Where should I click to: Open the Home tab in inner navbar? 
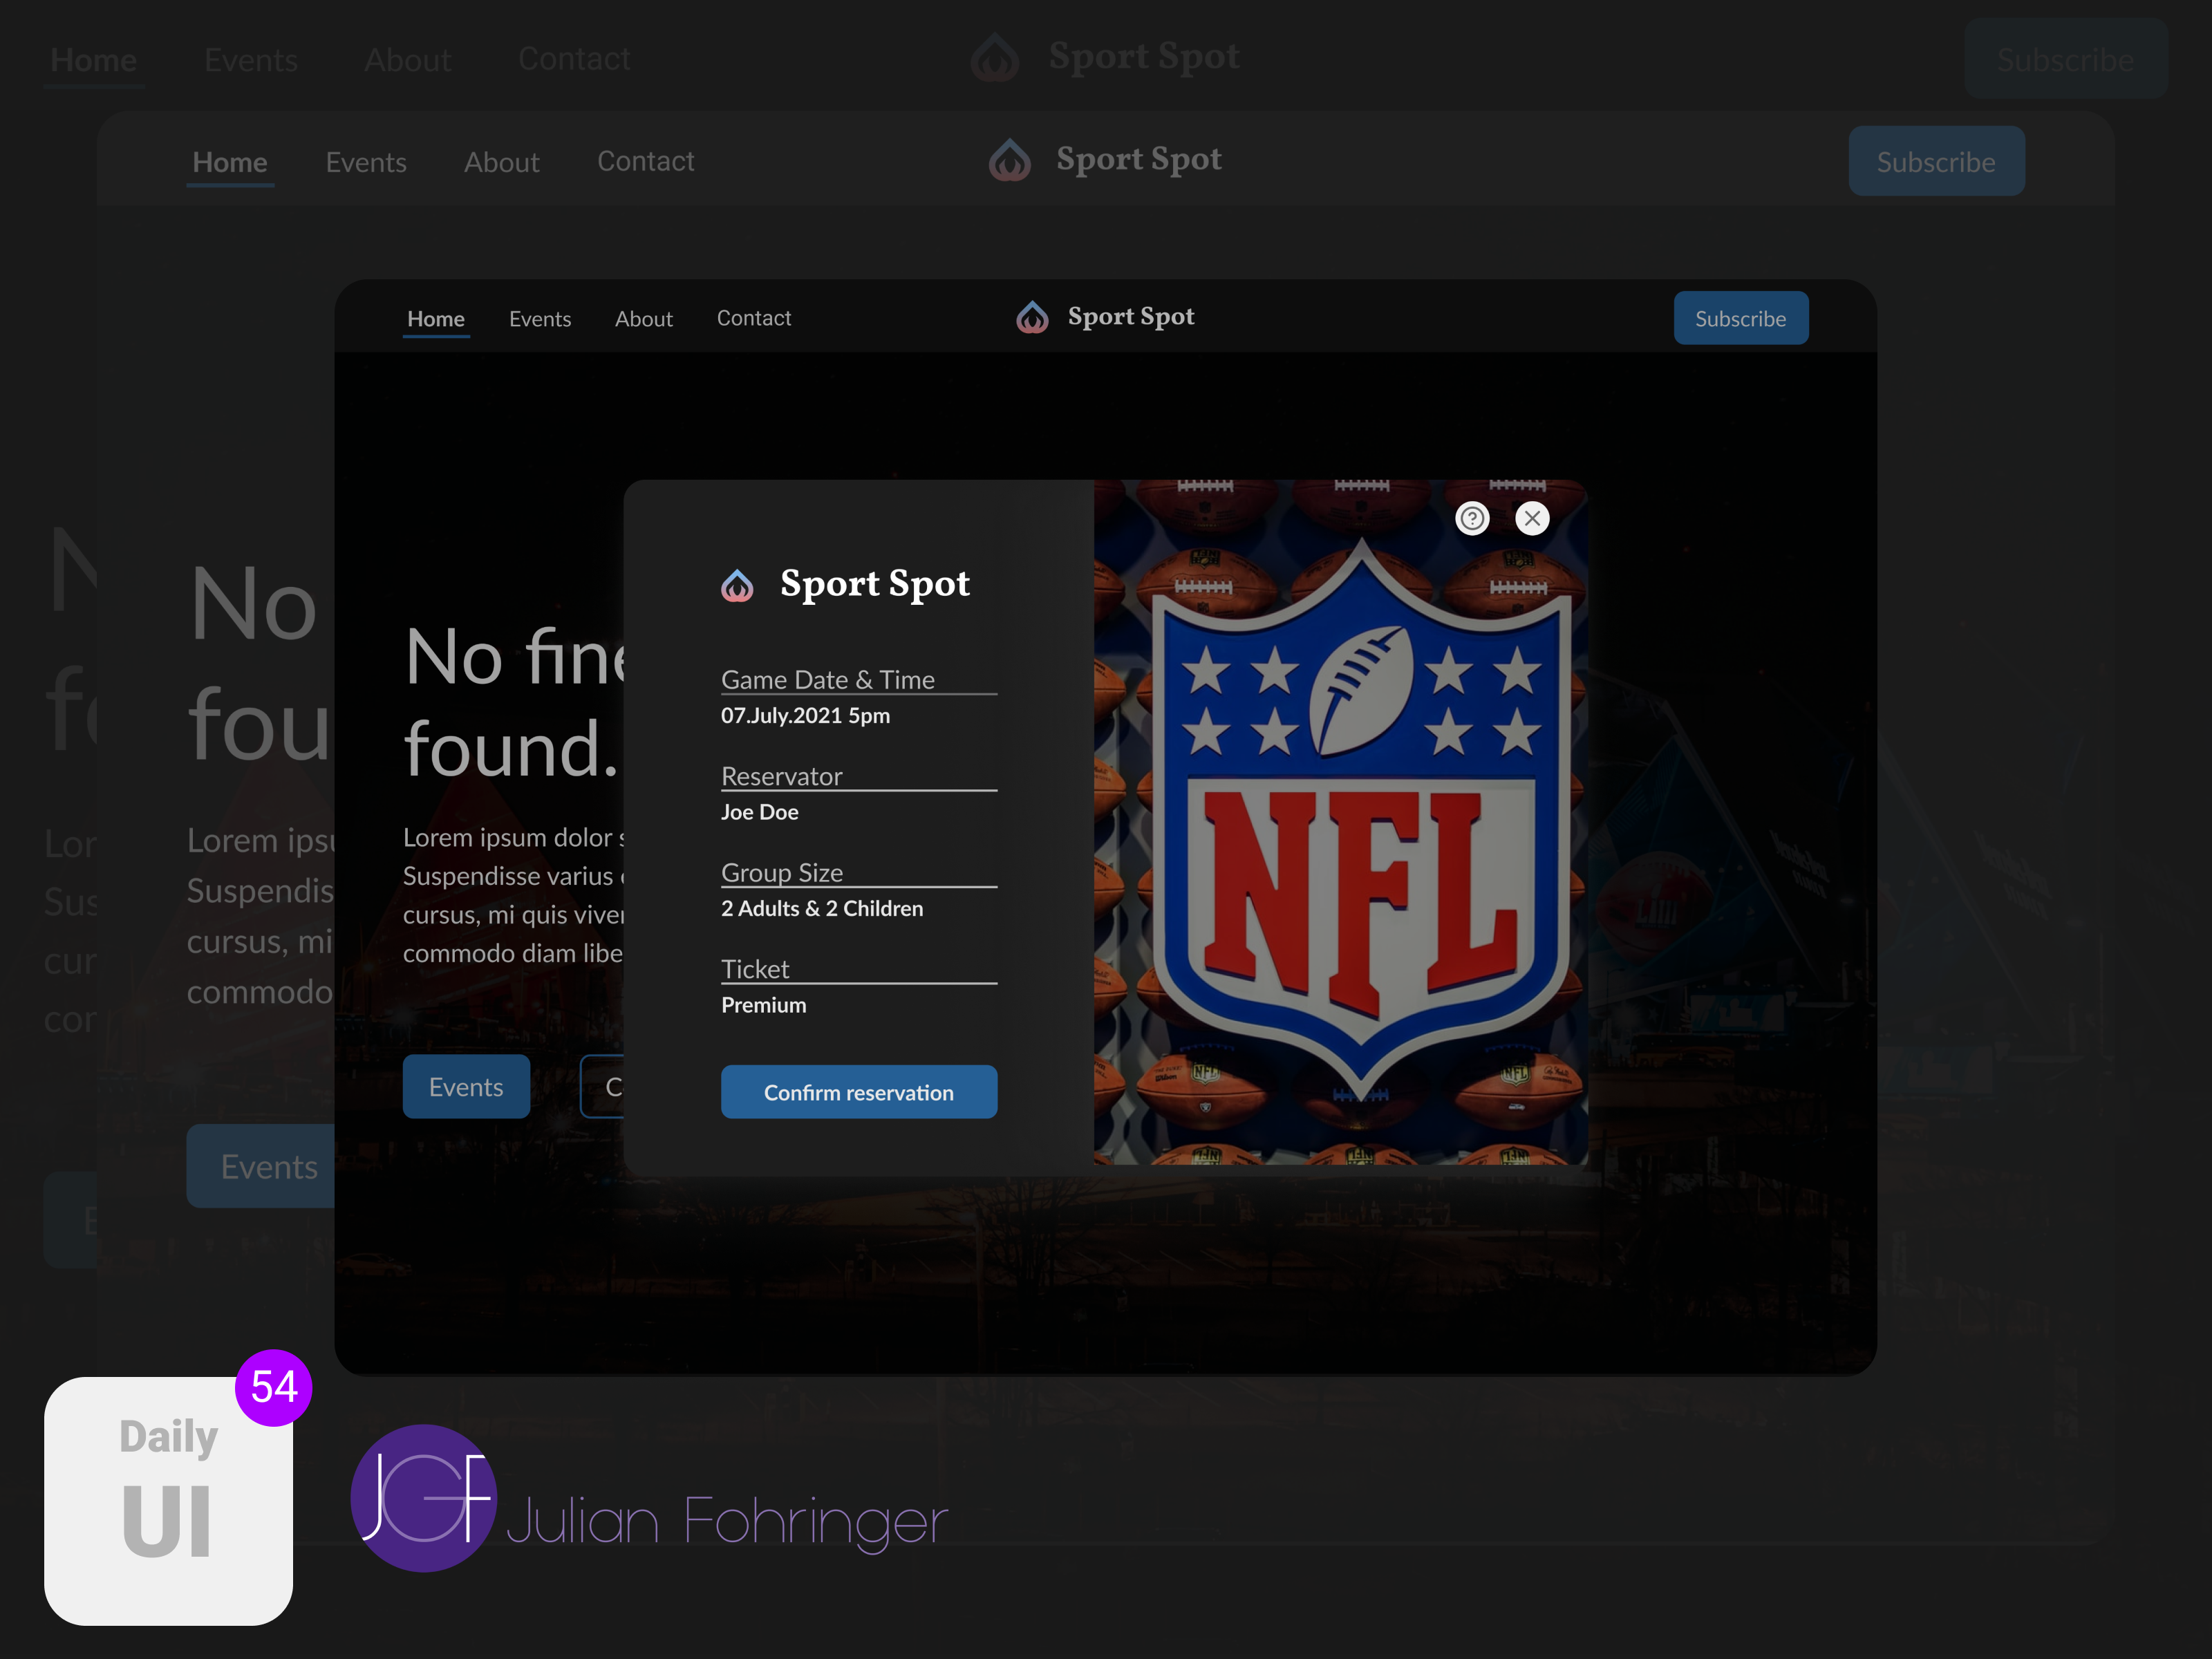pyautogui.click(x=436, y=319)
